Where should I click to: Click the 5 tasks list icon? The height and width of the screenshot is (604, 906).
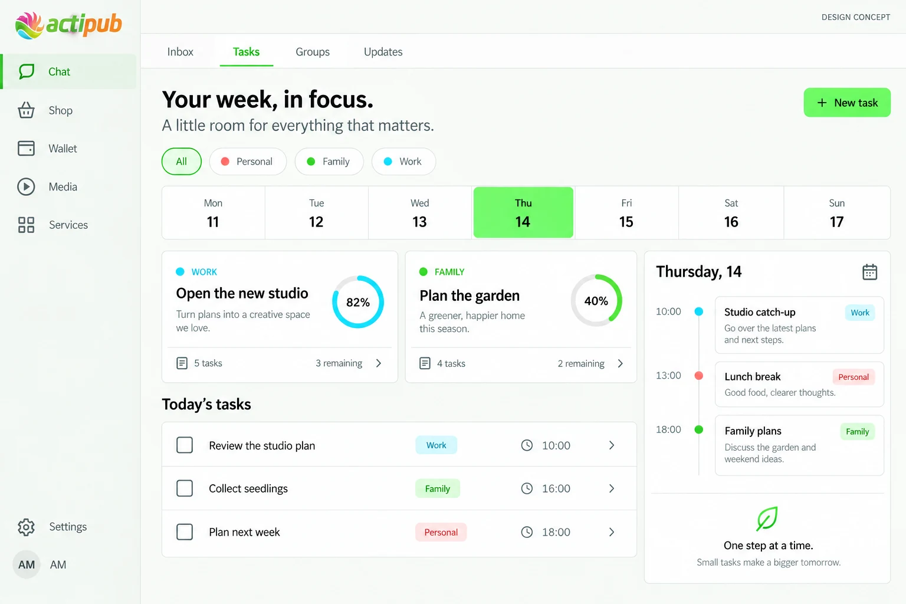tap(182, 363)
